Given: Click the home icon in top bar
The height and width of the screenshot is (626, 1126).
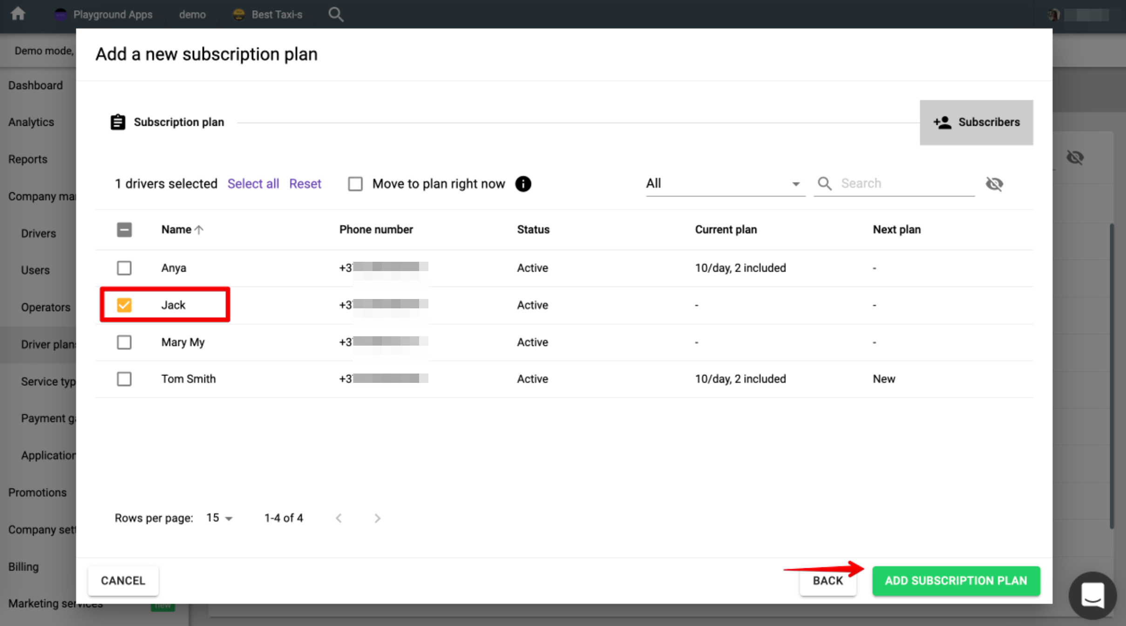Looking at the screenshot, I should [x=18, y=14].
